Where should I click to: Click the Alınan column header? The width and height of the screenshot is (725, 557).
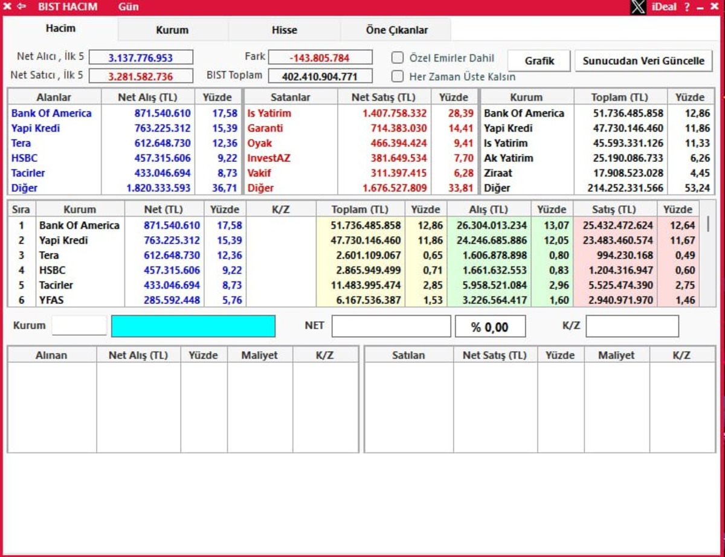(x=52, y=355)
